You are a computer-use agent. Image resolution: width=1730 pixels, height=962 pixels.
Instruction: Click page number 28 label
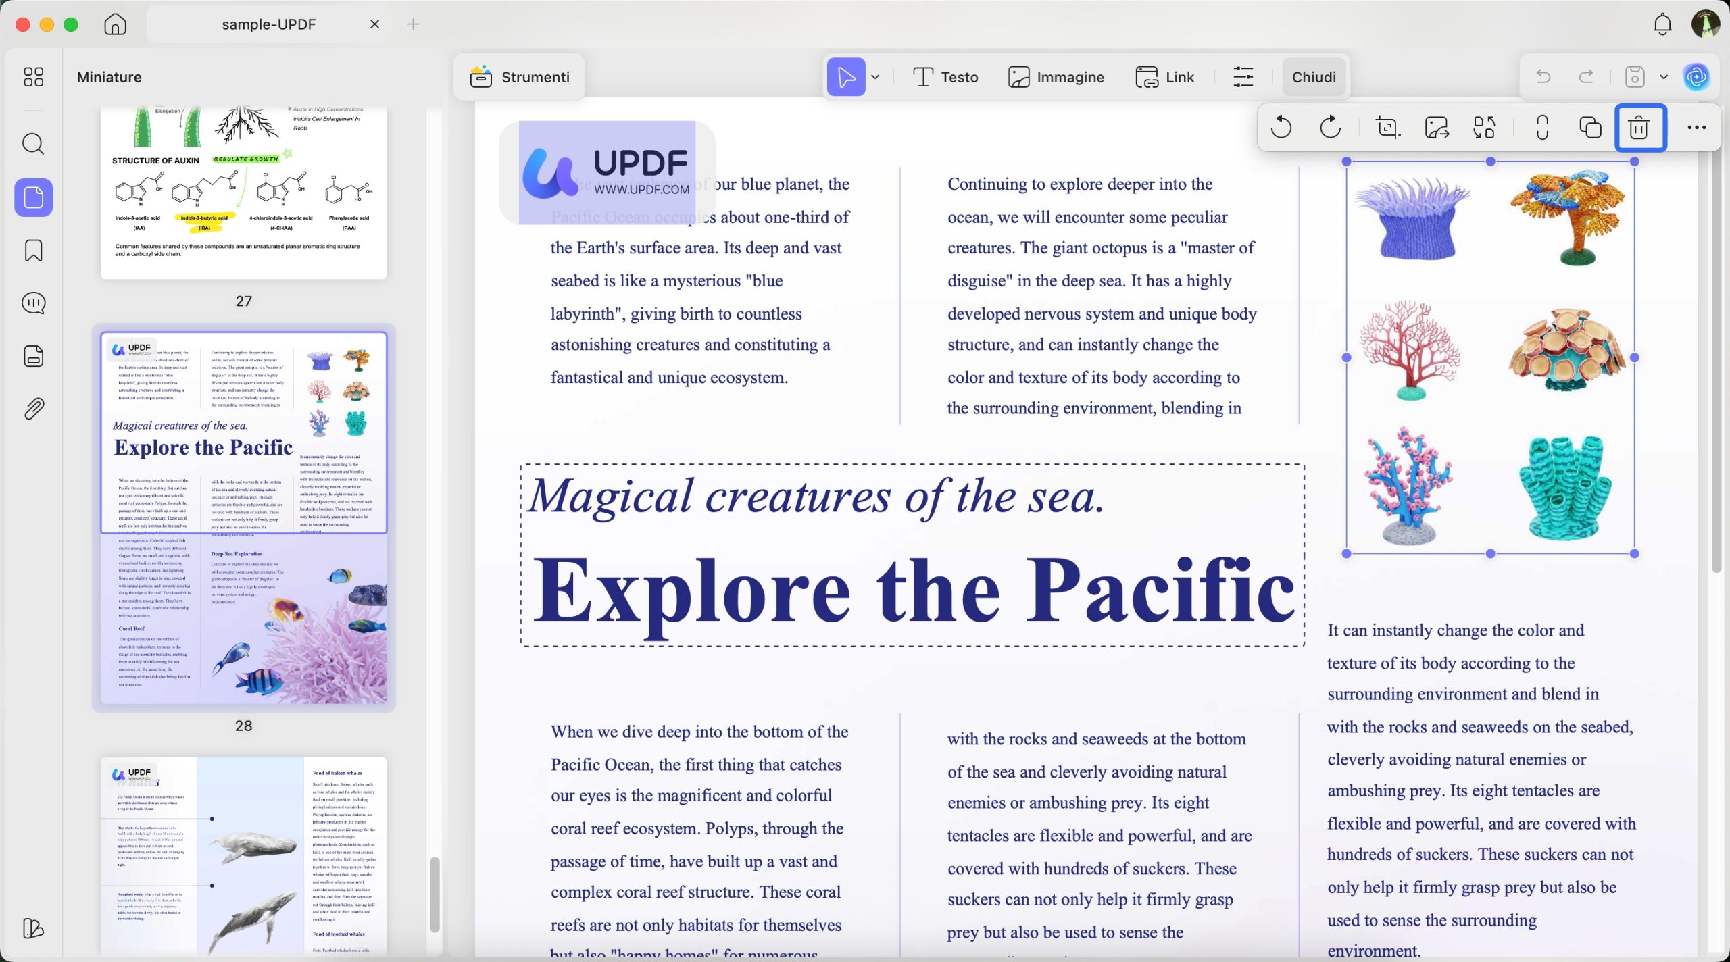coord(243,726)
